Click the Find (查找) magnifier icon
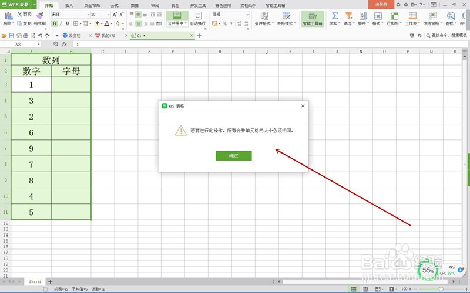The width and height of the screenshot is (470, 293). click(x=451, y=16)
